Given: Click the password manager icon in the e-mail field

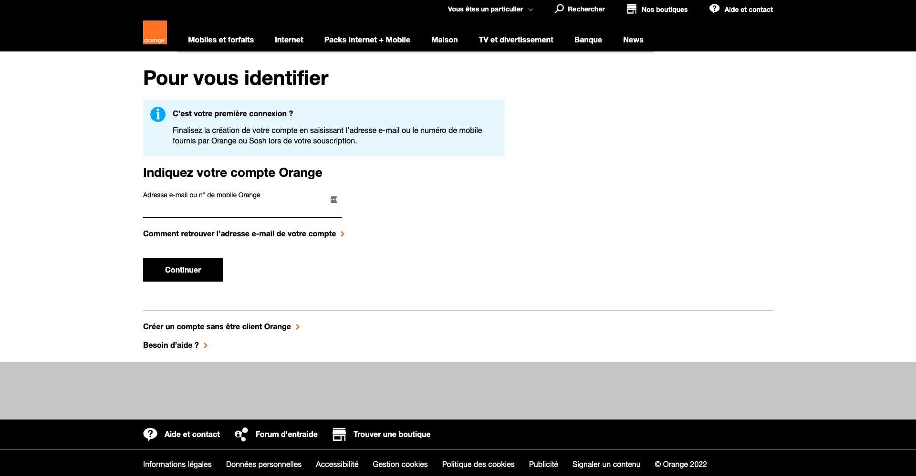Looking at the screenshot, I should click(x=334, y=200).
